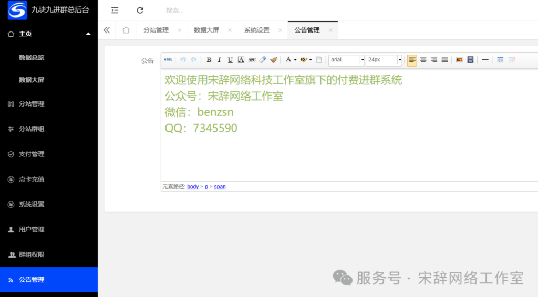Screen dimensions: 538x297
Task: Select the format painter brush
Action: (x=273, y=60)
